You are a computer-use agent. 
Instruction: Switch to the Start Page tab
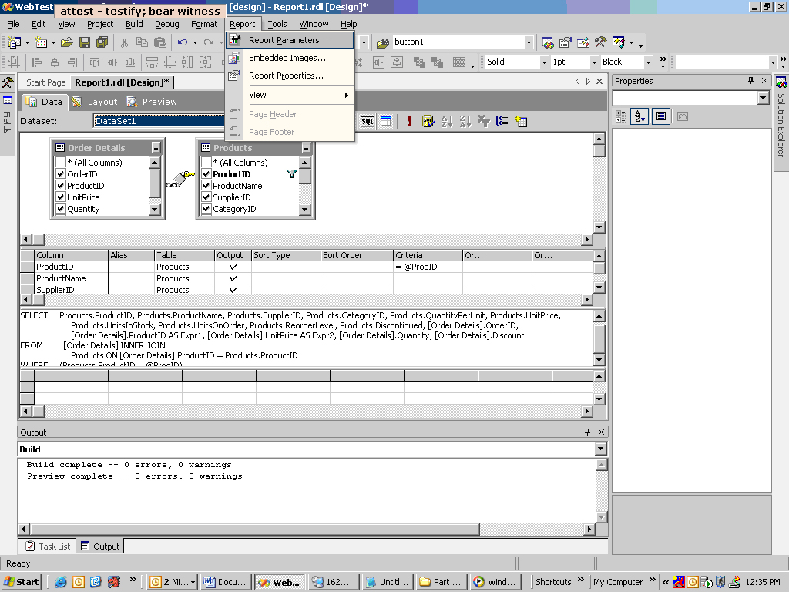[45, 82]
